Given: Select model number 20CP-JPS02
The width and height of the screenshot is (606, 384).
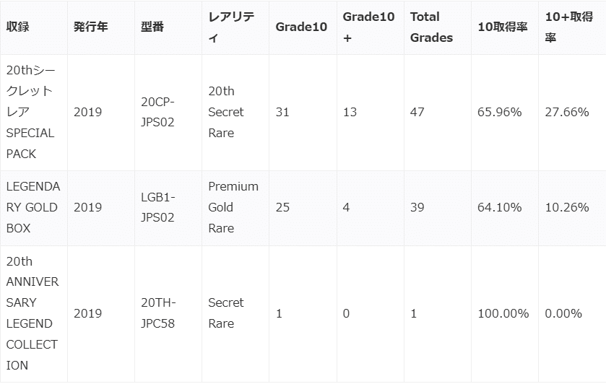Looking at the screenshot, I should point(158,112).
